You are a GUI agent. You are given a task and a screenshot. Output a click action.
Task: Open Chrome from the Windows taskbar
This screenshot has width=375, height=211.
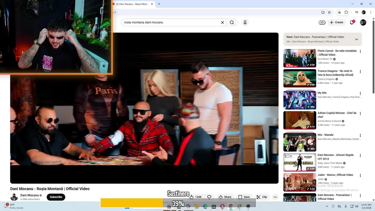(231, 206)
